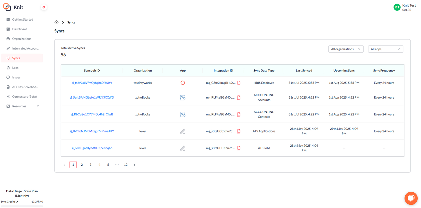Click HRIS Employee data type cell
The height and width of the screenshot is (208, 421).
264,83
